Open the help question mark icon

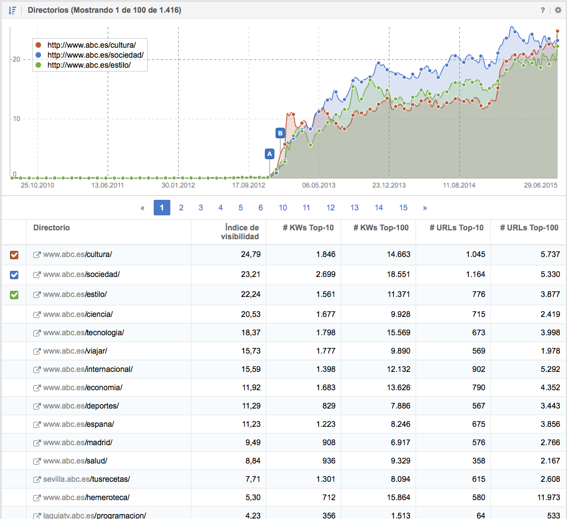[543, 10]
